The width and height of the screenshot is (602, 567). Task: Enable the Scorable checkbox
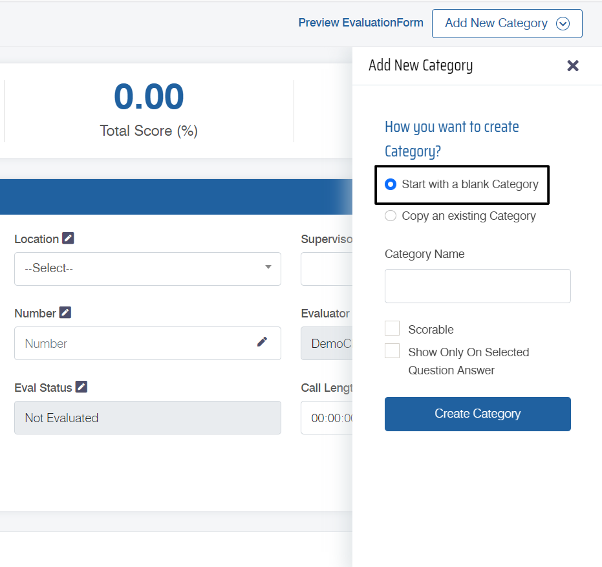(392, 328)
